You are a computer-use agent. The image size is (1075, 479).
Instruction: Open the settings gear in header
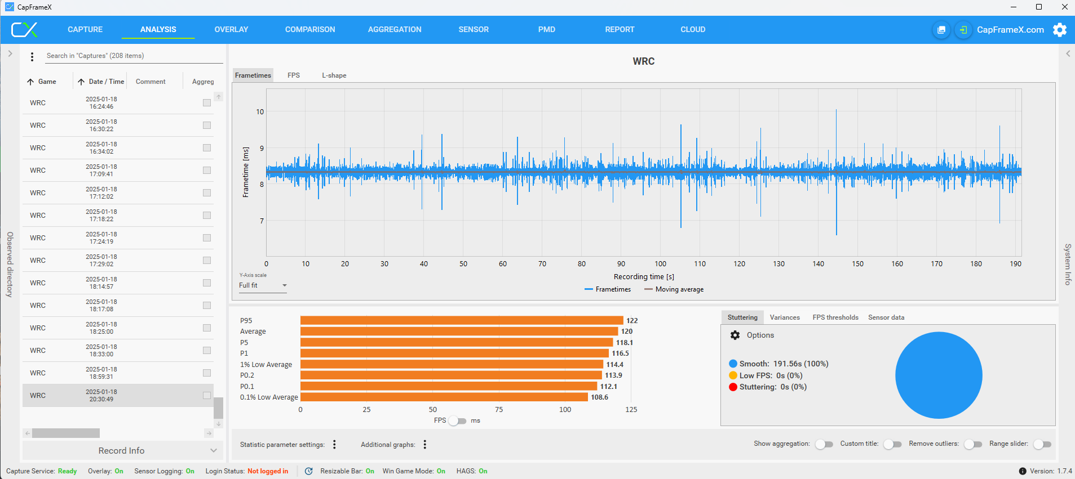(1059, 30)
